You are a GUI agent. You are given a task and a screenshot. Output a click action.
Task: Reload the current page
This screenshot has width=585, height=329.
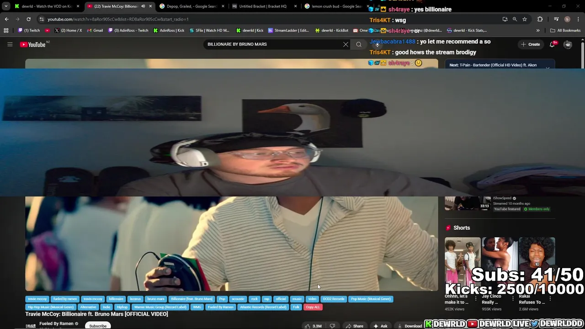pyautogui.click(x=28, y=19)
